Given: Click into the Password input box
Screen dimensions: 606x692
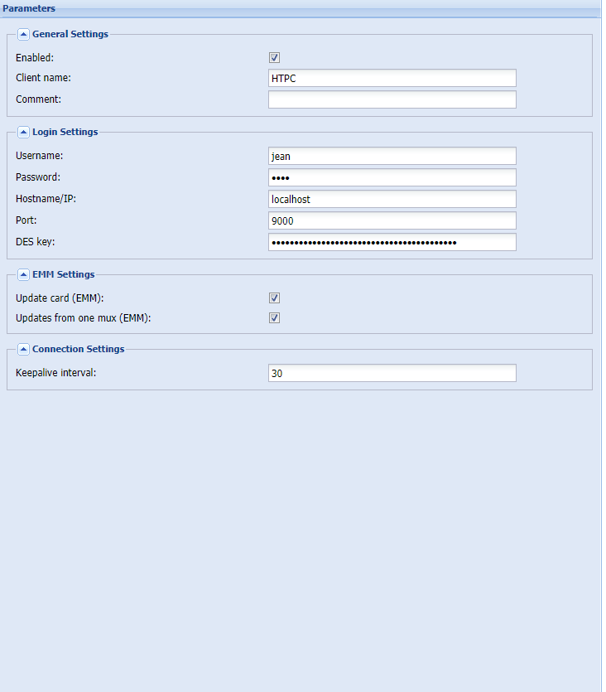Looking at the screenshot, I should coord(392,177).
